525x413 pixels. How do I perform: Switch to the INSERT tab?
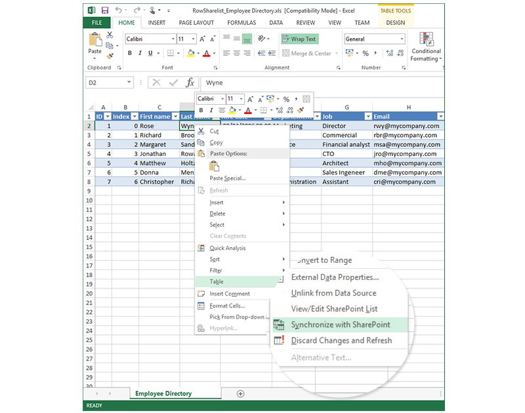[x=157, y=22]
